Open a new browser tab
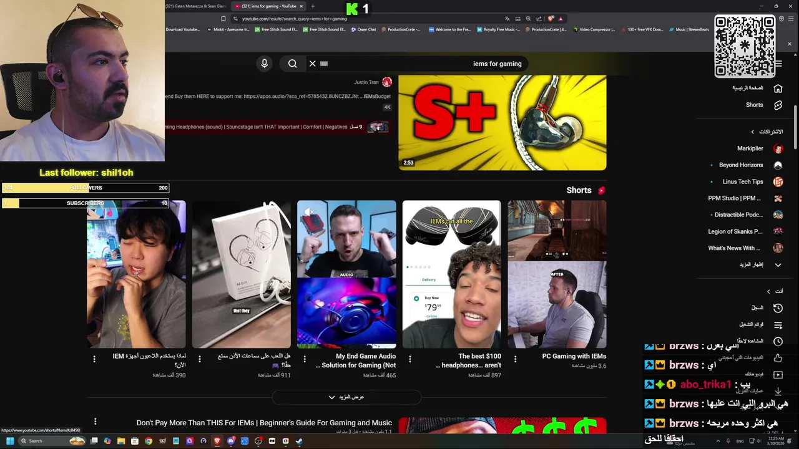 pos(313,6)
